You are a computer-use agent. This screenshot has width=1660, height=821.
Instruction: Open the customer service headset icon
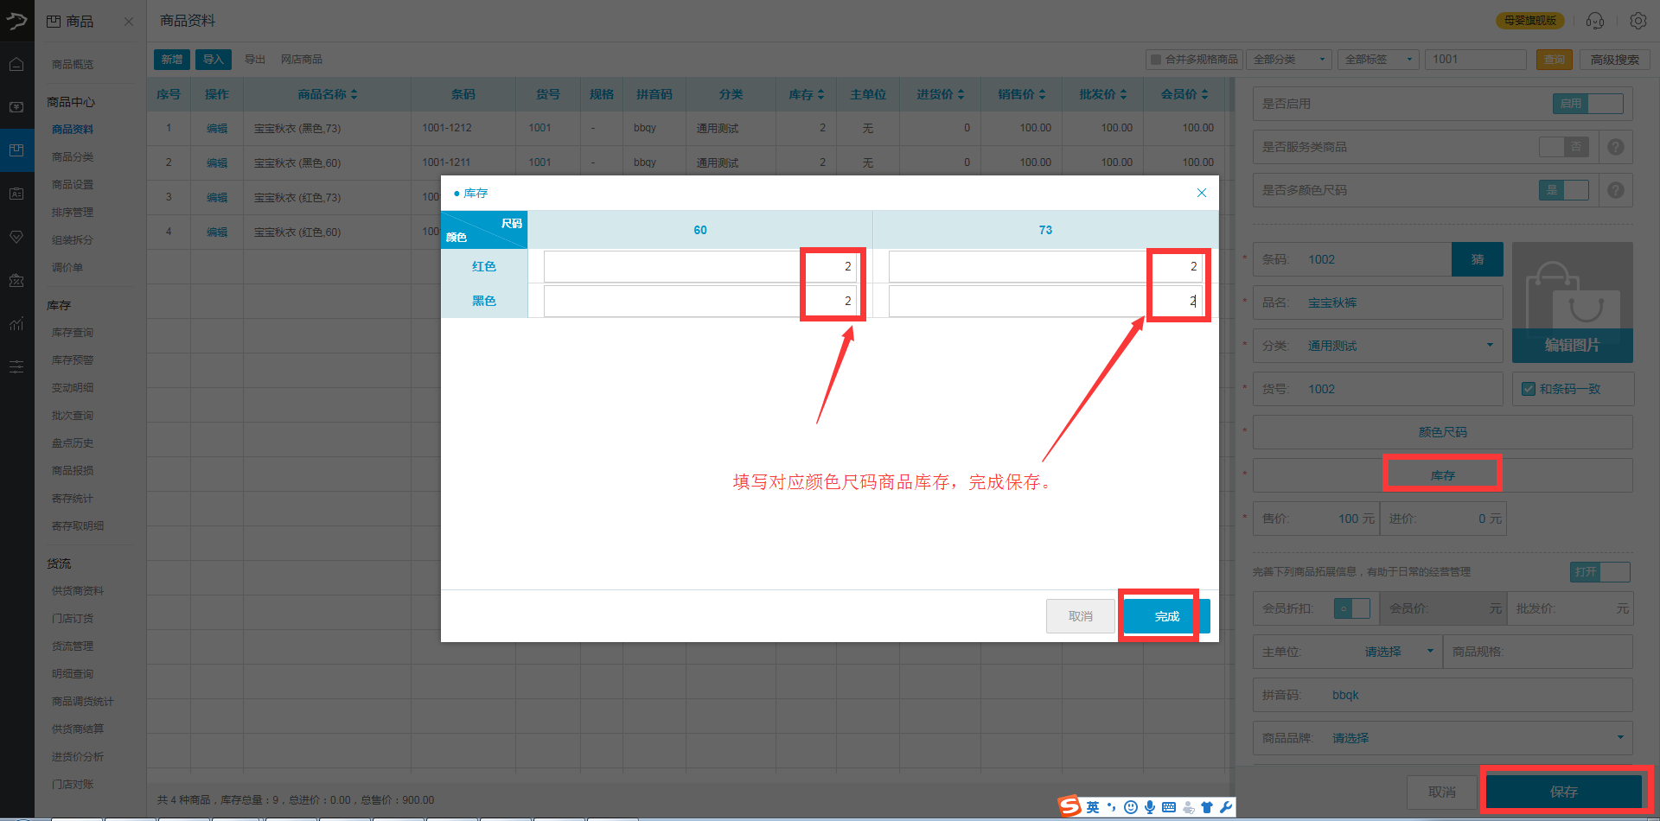(x=1595, y=21)
